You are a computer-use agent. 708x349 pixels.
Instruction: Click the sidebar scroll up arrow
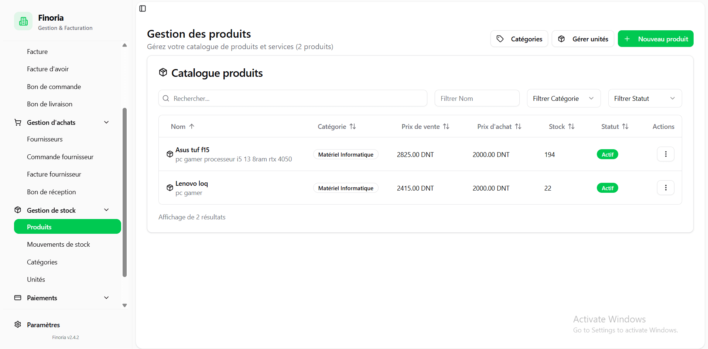(124, 45)
